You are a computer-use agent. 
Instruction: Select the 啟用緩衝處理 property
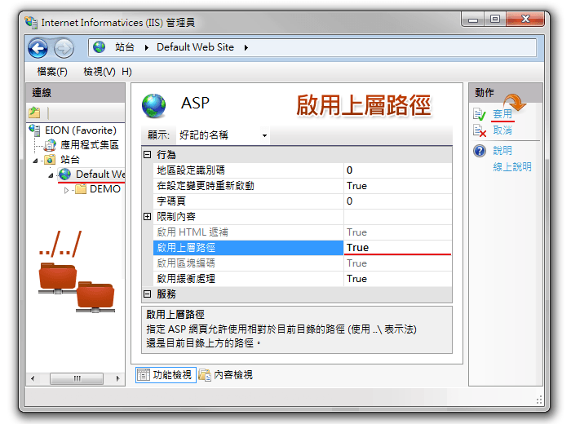click(x=248, y=279)
